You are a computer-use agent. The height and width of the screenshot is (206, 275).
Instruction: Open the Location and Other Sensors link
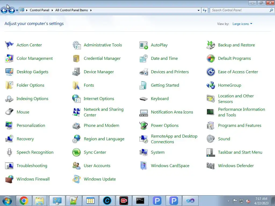pyautogui.click(x=236, y=99)
